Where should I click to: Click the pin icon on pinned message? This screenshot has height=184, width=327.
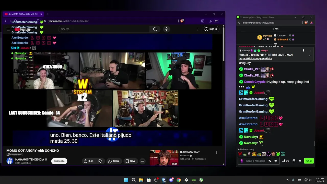point(303,51)
